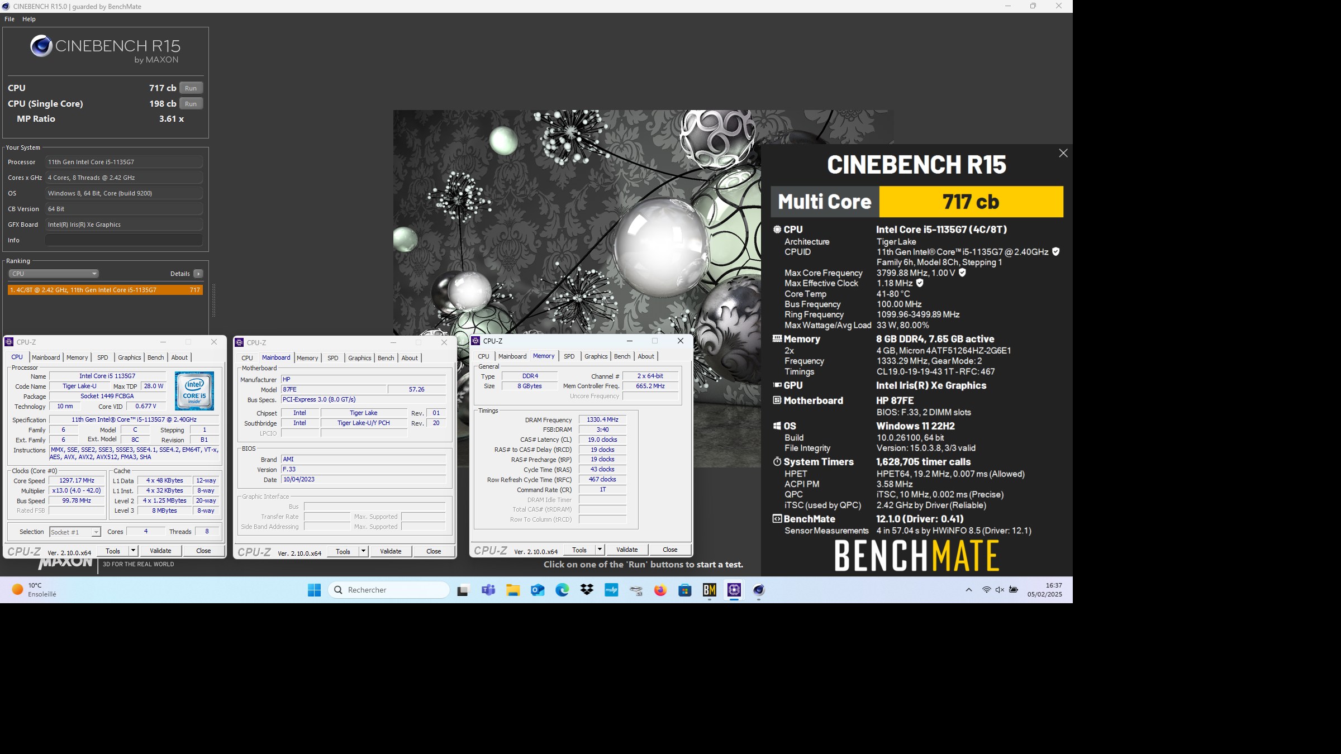Image resolution: width=1341 pixels, height=754 pixels.
Task: Launch Firefox from taskbar
Action: pos(660,590)
